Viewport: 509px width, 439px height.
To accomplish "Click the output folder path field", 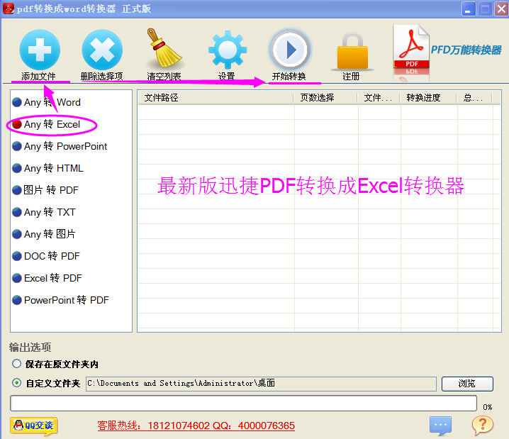I will pyautogui.click(x=261, y=384).
